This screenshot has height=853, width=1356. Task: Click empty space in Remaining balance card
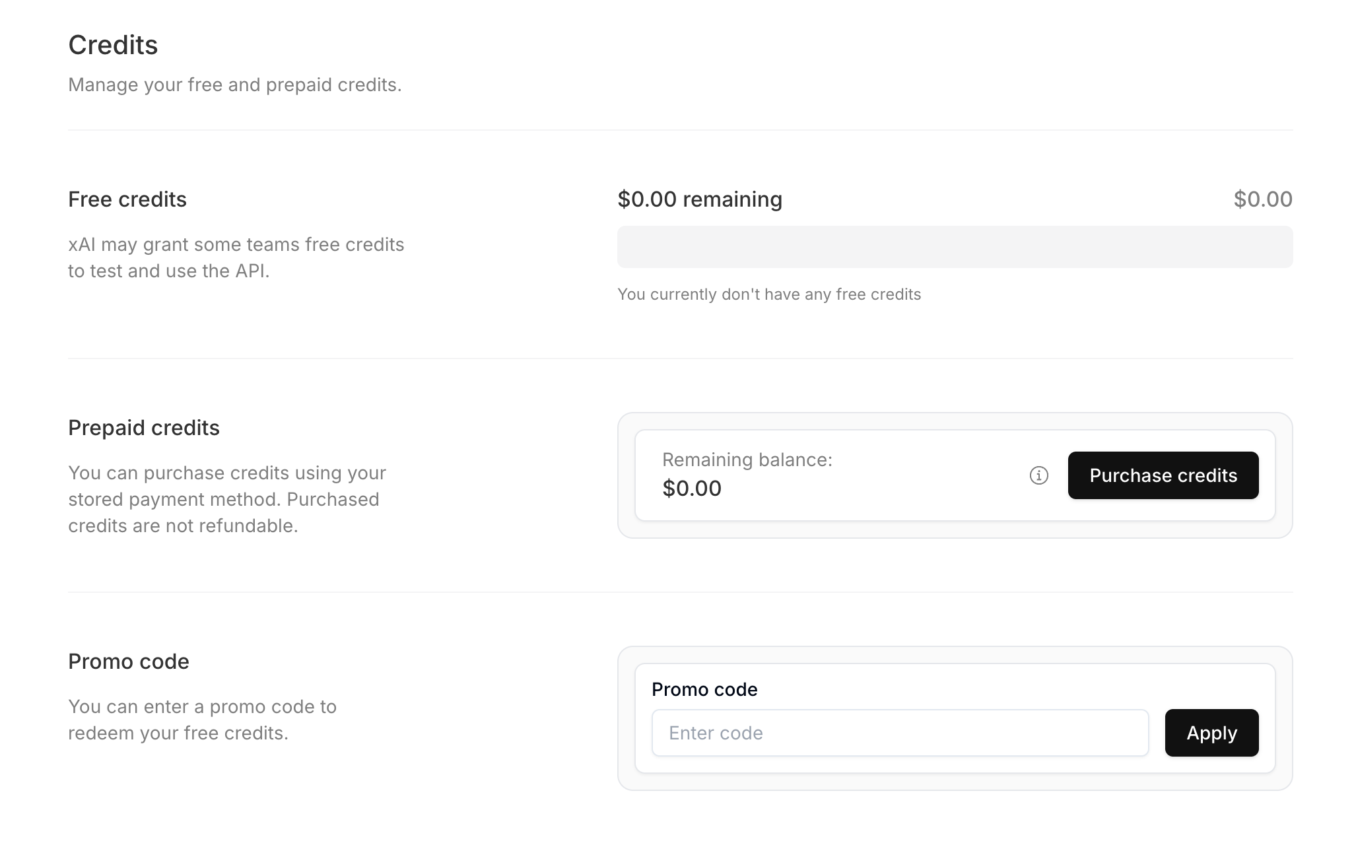924,475
